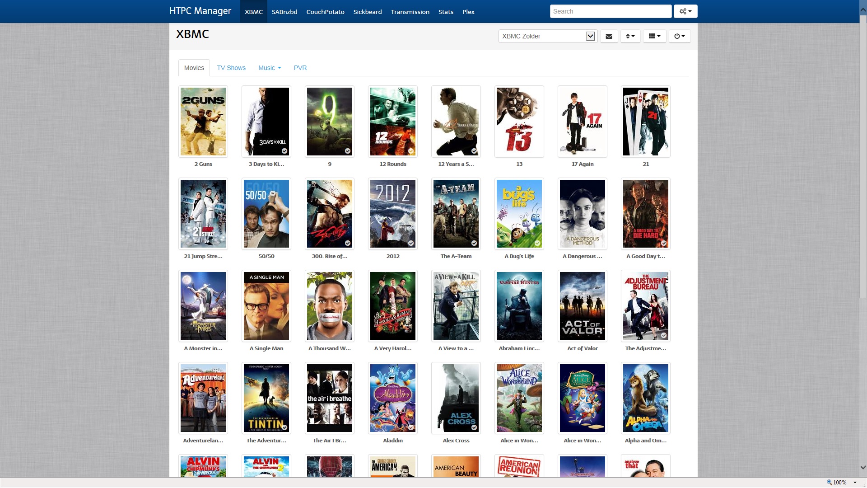
Task: Open the 21 movie poster
Action: pyautogui.click(x=646, y=122)
